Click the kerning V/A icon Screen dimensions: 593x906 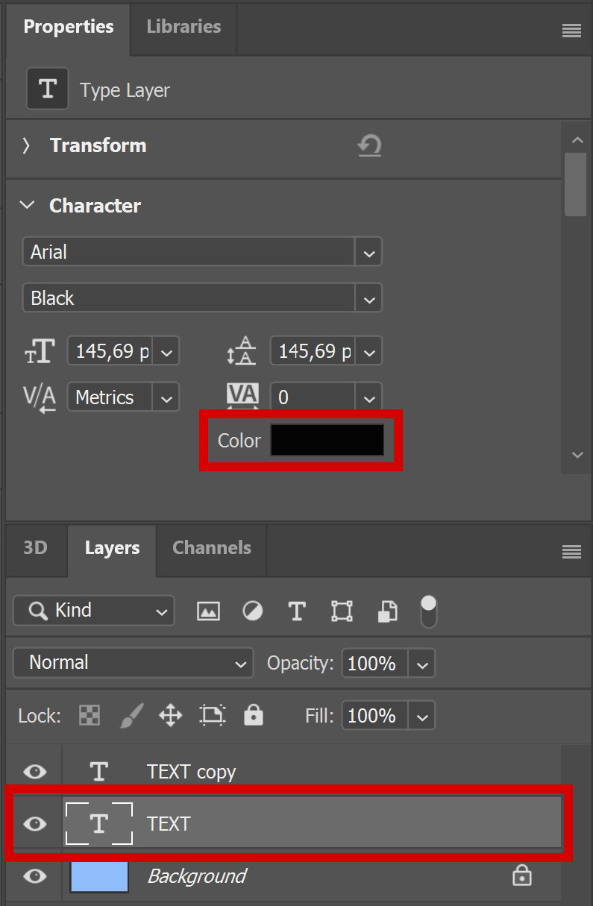pyautogui.click(x=40, y=397)
